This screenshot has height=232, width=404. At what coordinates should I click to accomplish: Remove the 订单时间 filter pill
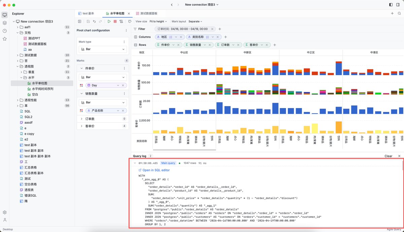click(212, 29)
